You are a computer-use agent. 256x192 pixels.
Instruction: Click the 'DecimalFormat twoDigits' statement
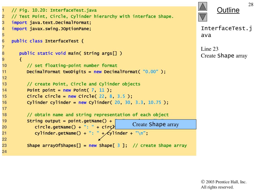tap(96, 72)
